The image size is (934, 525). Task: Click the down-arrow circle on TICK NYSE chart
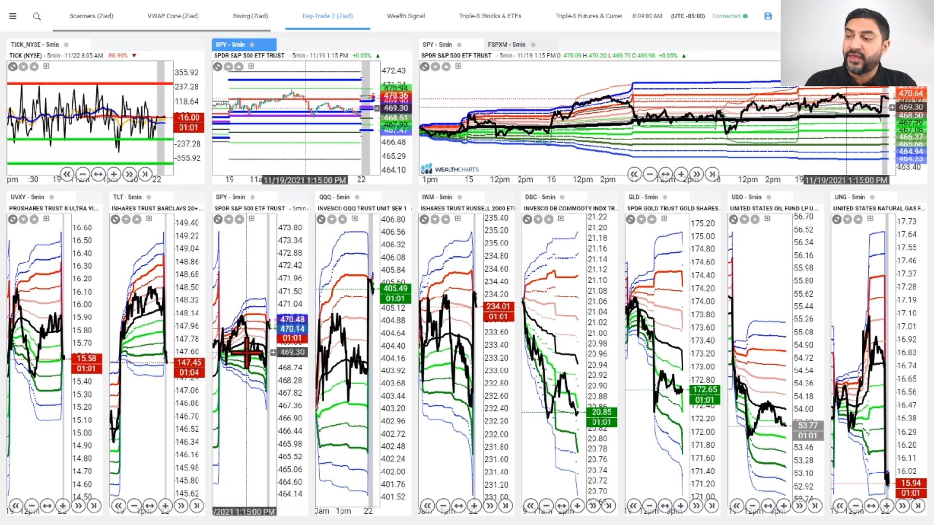(x=23, y=67)
